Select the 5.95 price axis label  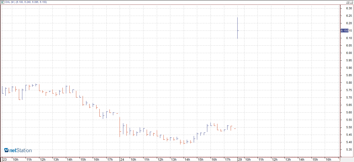click(349, 60)
